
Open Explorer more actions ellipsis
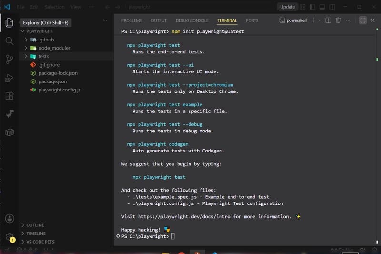pyautogui.click(x=105, y=20)
